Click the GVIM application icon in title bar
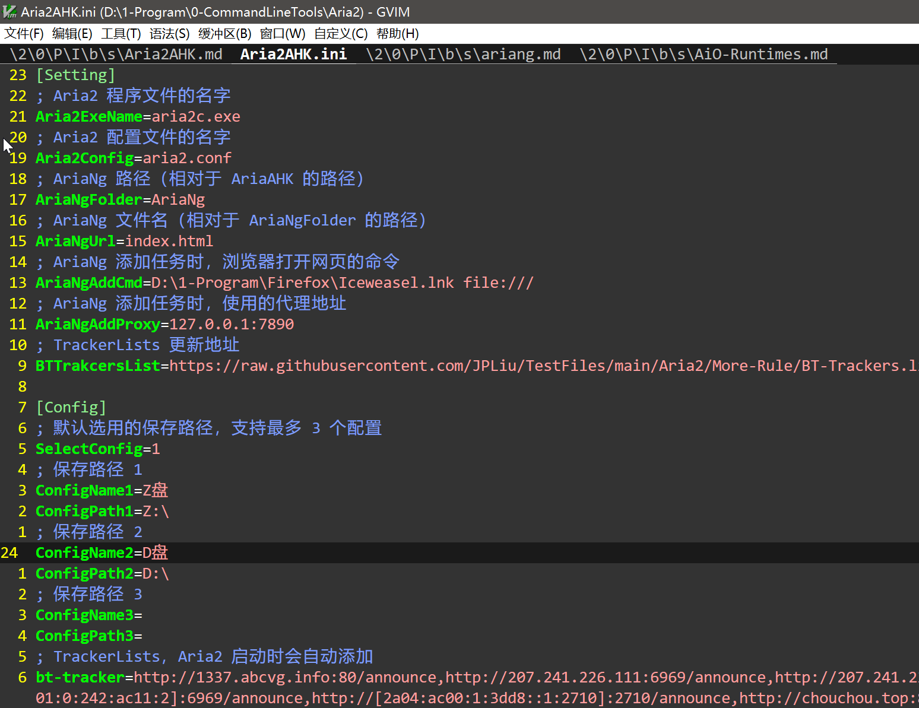This screenshot has height=708, width=919. click(x=9, y=12)
